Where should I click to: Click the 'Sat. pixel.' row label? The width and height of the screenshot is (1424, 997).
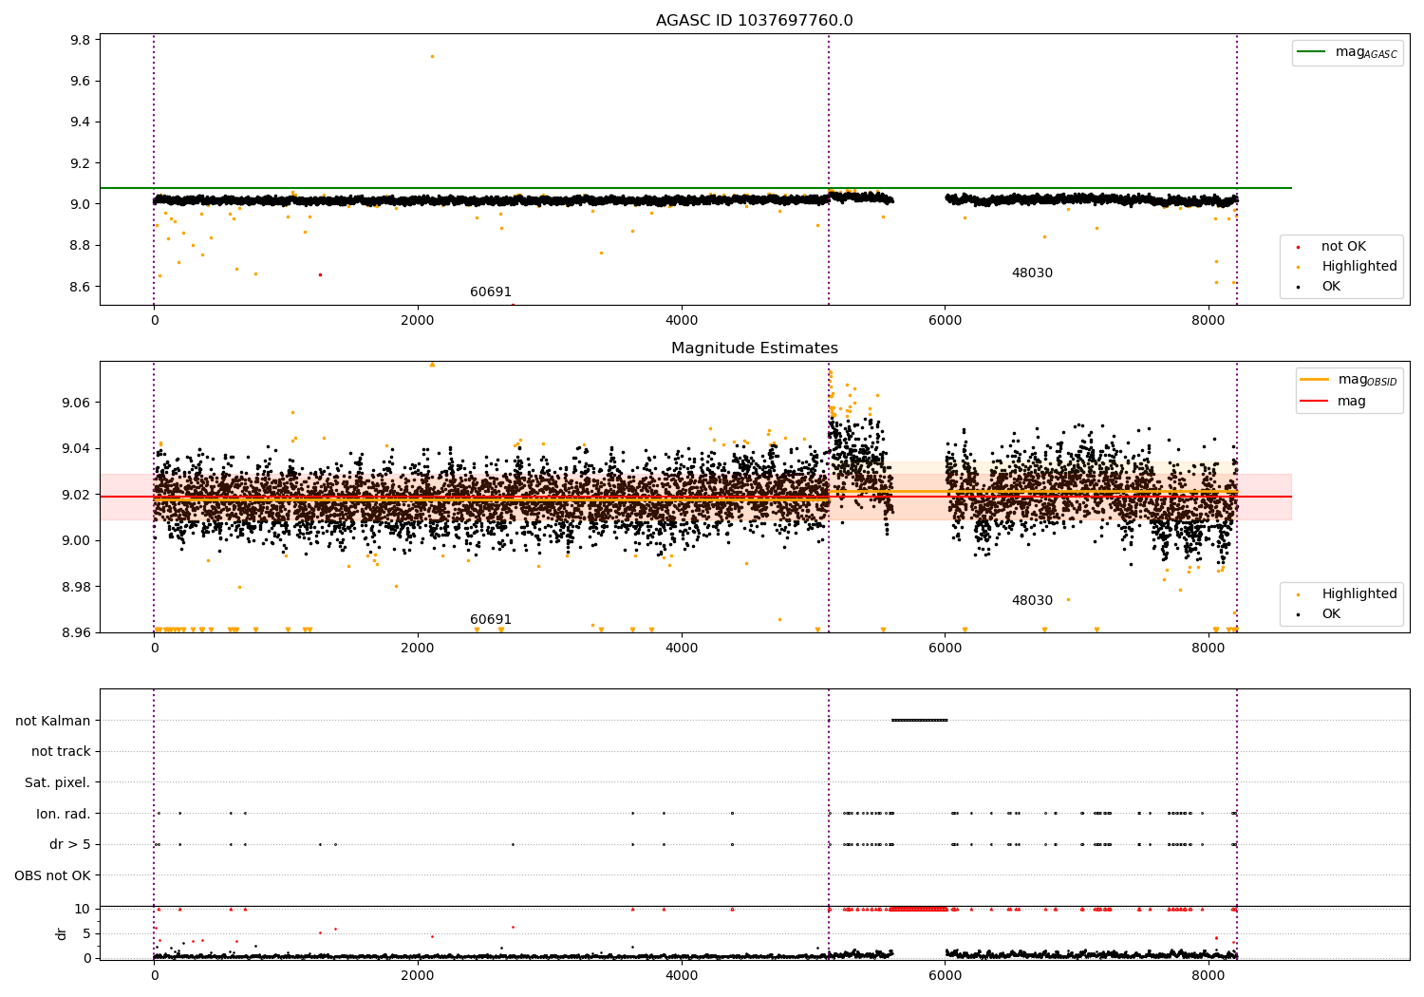pos(58,783)
